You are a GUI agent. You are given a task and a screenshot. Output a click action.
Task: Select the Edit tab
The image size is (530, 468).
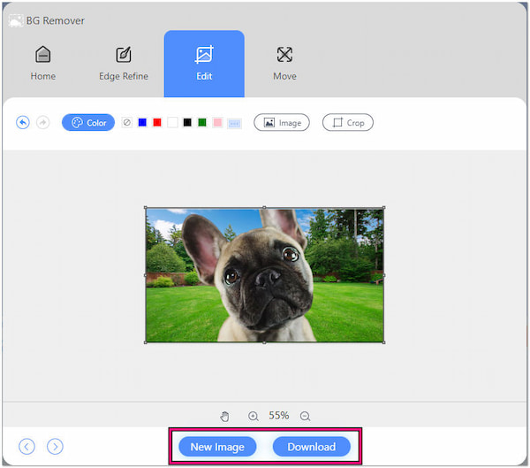204,64
